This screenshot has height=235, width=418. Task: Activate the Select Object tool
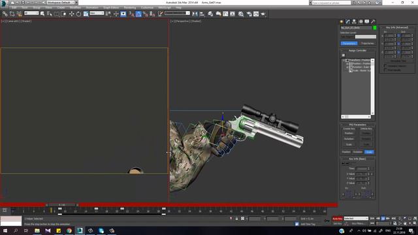click(x=42, y=14)
